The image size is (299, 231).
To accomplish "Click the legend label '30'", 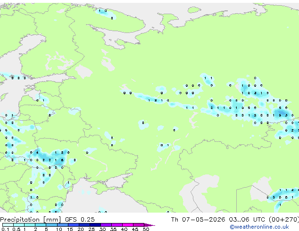I will click(102, 229).
